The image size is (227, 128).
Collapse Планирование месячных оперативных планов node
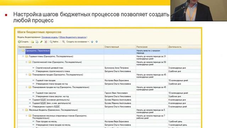click(26, 116)
